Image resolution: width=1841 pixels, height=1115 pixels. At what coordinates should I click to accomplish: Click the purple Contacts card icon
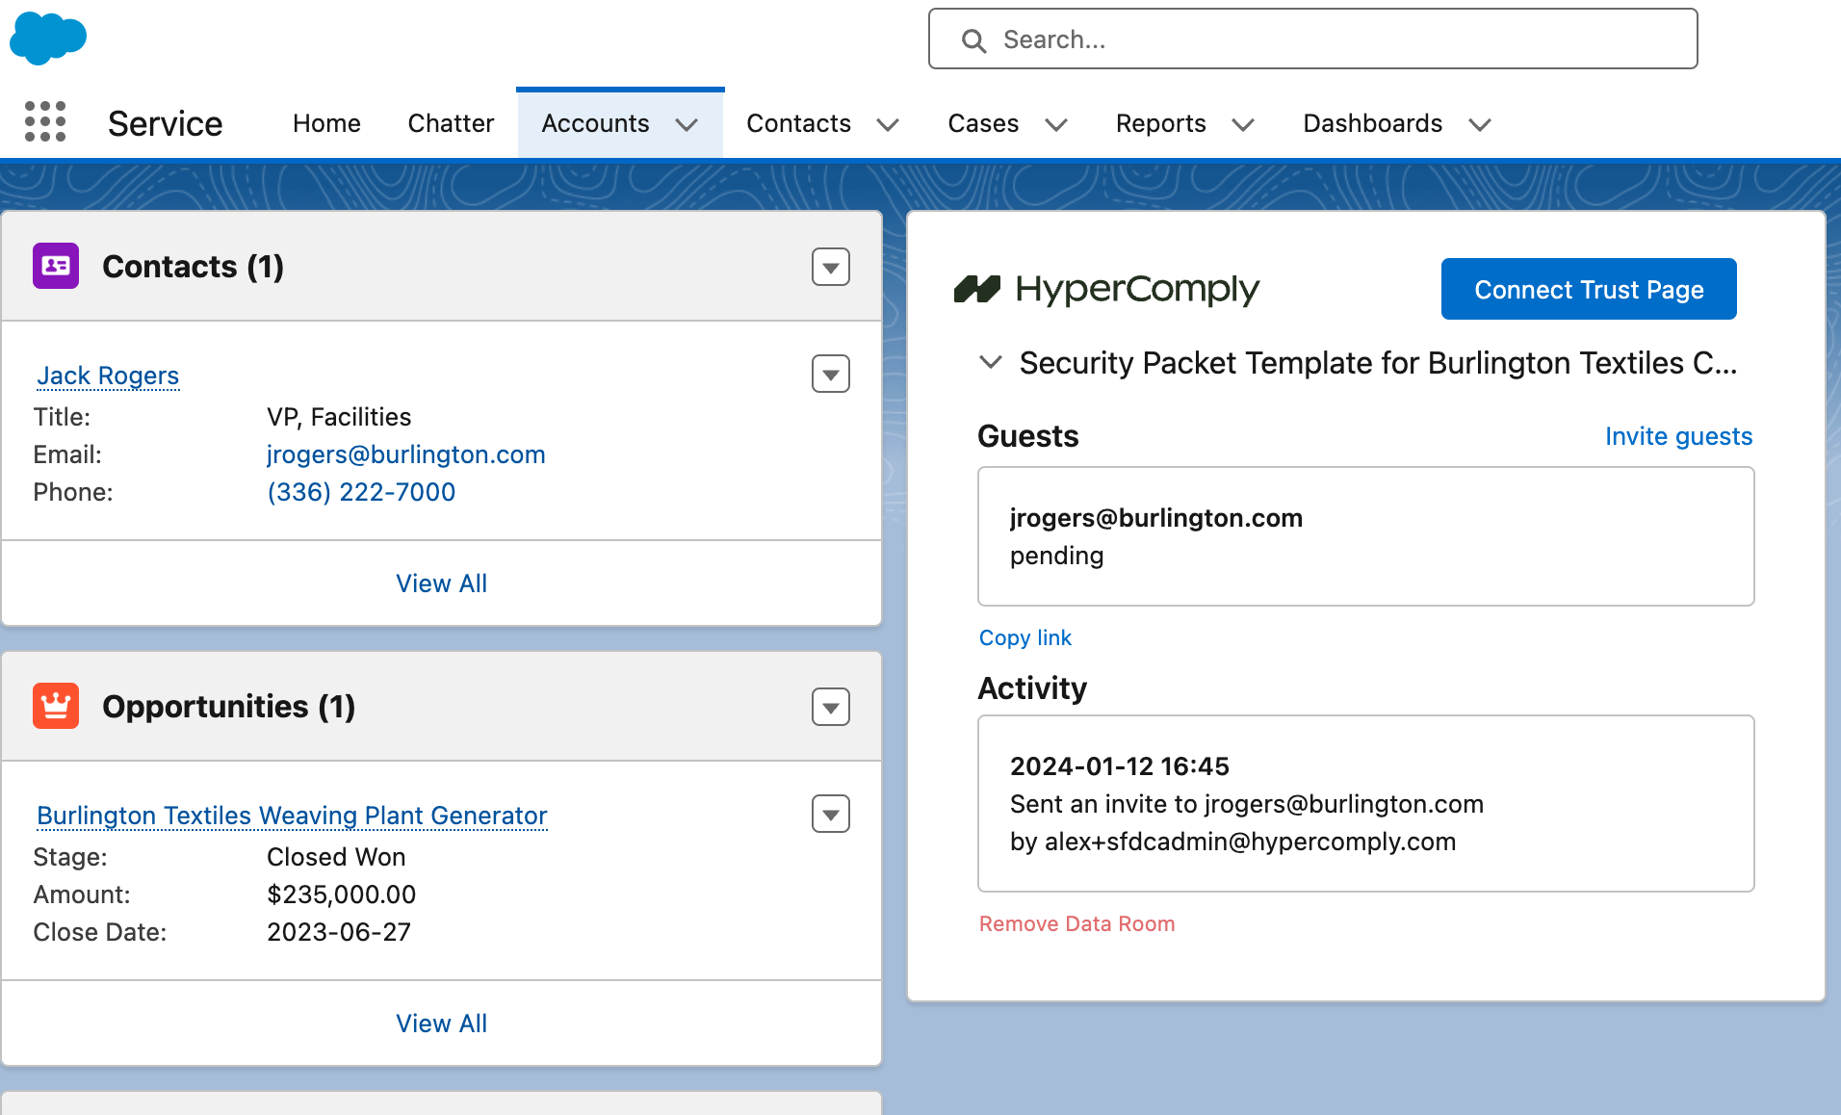tap(56, 266)
